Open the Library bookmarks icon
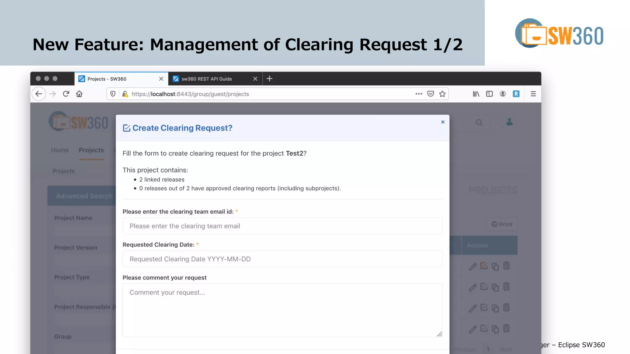630x354 pixels. [x=476, y=94]
